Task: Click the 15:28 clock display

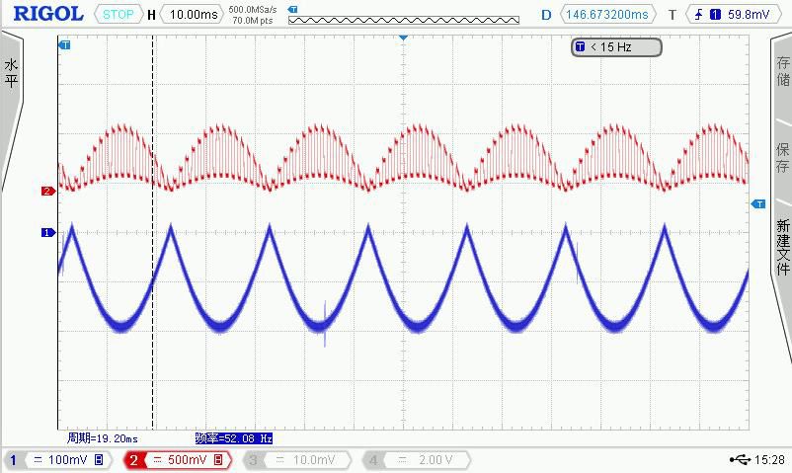Action: (769, 460)
